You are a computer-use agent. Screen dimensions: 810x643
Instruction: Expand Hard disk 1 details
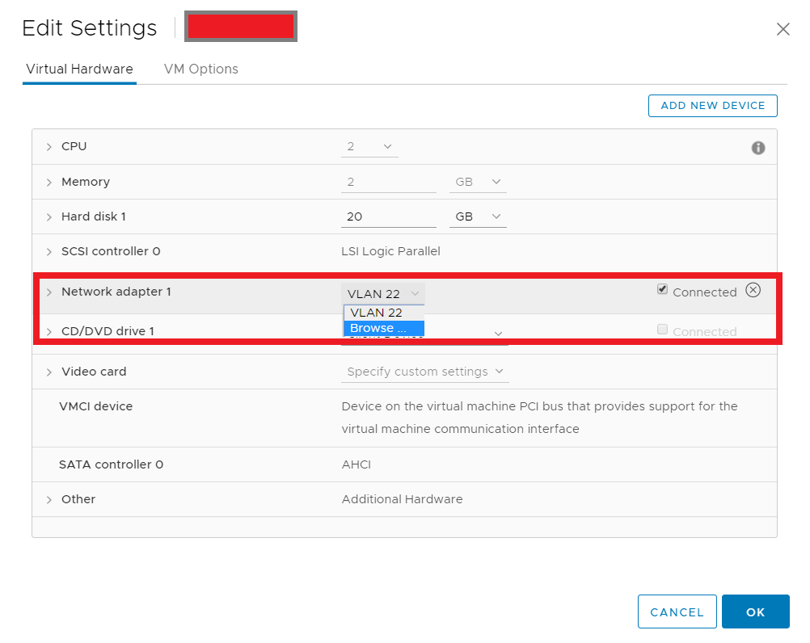pyautogui.click(x=49, y=217)
